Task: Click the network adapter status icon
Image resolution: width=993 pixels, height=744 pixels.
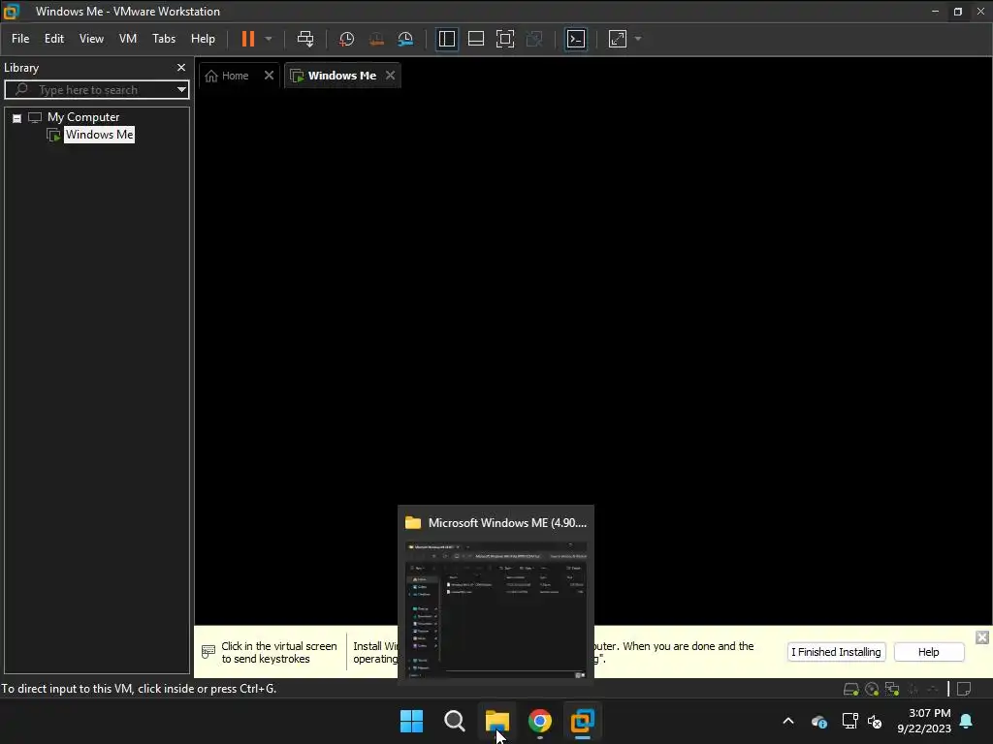Action: (892, 689)
